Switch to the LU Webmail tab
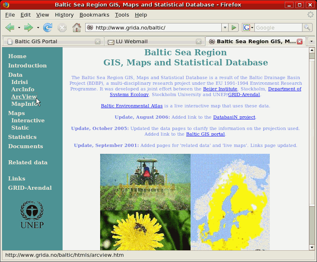The image size is (317, 262). click(x=154, y=42)
